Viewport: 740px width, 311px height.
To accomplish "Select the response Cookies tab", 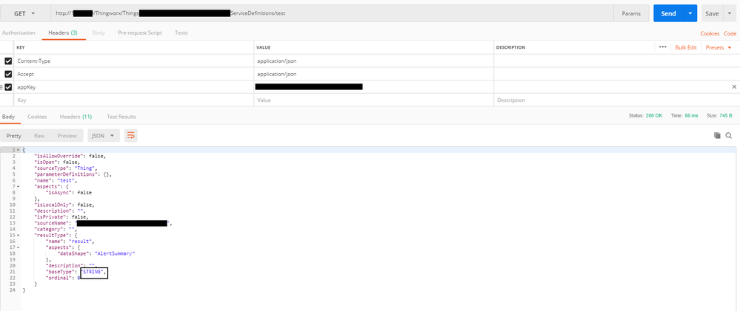I will [x=37, y=117].
